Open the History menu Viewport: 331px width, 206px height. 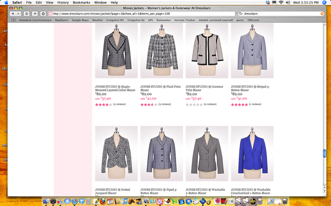(63, 3)
